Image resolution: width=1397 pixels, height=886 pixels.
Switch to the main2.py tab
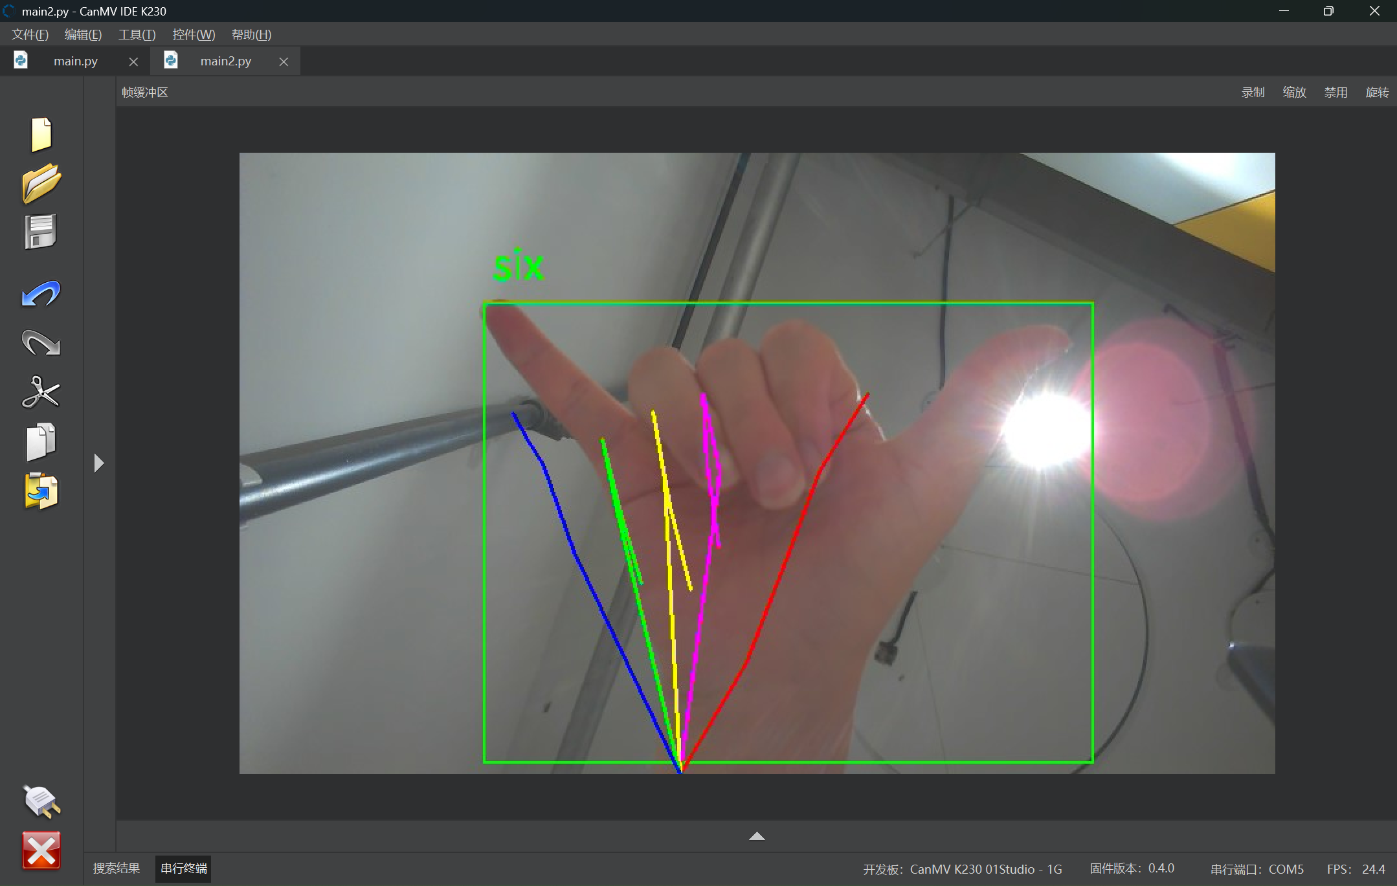[225, 61]
